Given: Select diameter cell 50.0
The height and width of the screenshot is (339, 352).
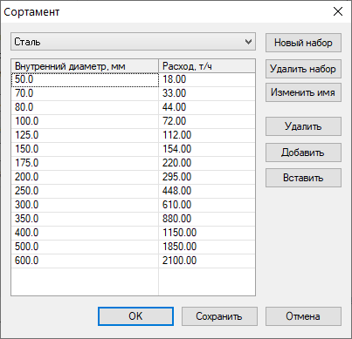Looking at the screenshot, I should 85,79.
